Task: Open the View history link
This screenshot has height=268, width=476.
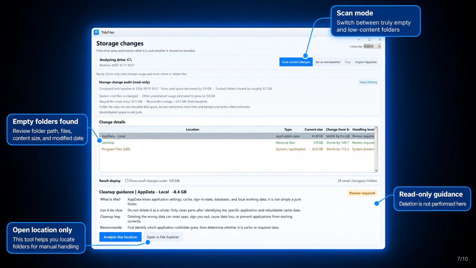Action: pyautogui.click(x=368, y=82)
